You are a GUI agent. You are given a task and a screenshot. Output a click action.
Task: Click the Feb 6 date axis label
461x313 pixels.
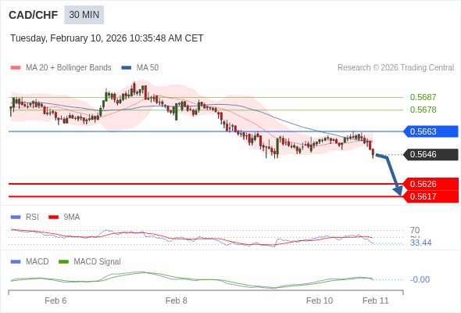point(55,300)
